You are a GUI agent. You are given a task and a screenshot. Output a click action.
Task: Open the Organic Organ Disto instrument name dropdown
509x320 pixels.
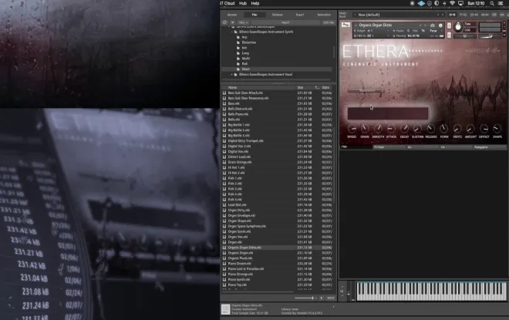tap(389, 25)
